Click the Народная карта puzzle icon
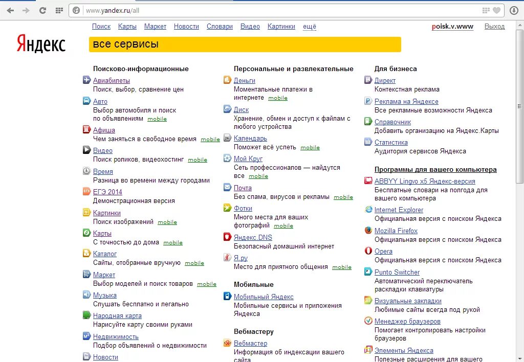This screenshot has width=524, height=362. coord(86,315)
